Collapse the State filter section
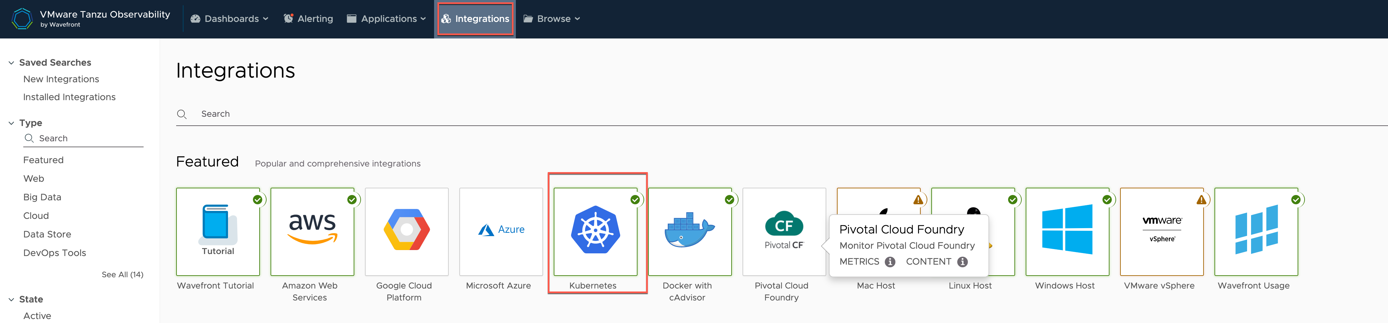The image size is (1388, 323). click(11, 299)
